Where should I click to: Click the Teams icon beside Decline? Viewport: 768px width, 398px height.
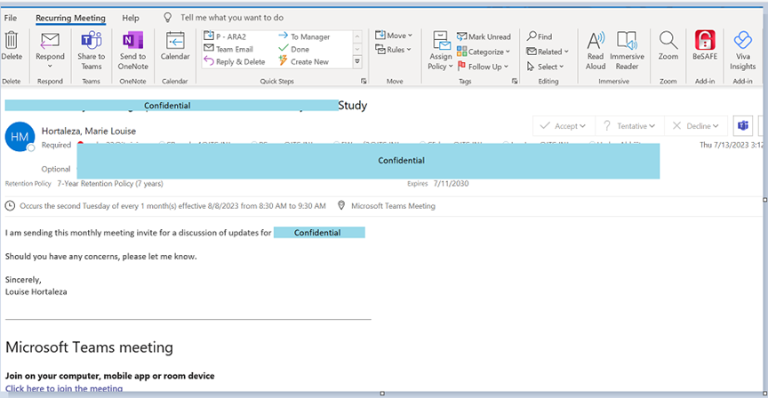(x=743, y=126)
